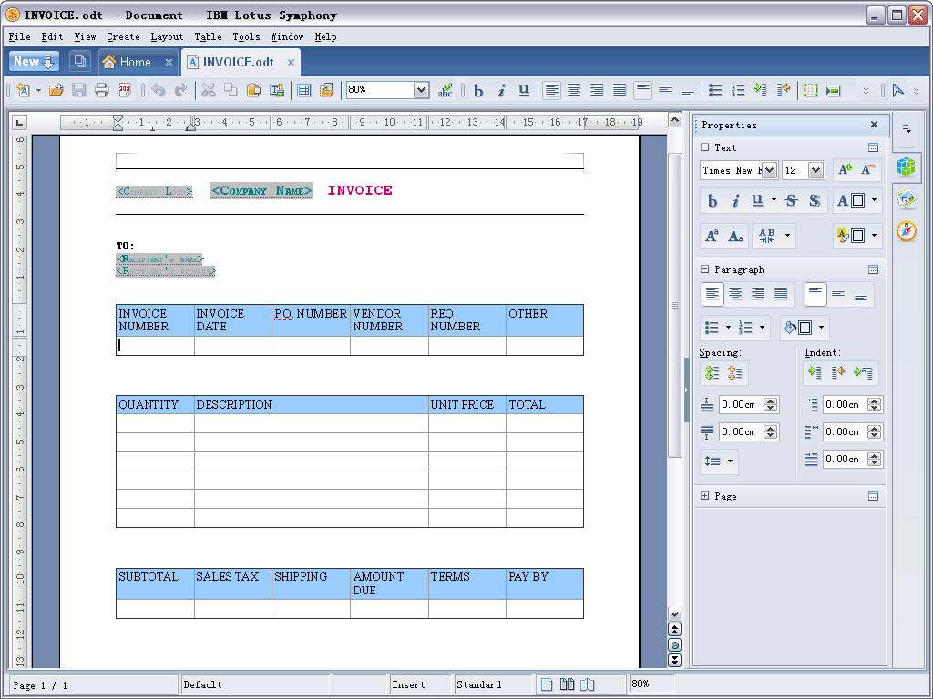Click the Export to PDF toolbar icon
The image size is (933, 699).
[124, 90]
